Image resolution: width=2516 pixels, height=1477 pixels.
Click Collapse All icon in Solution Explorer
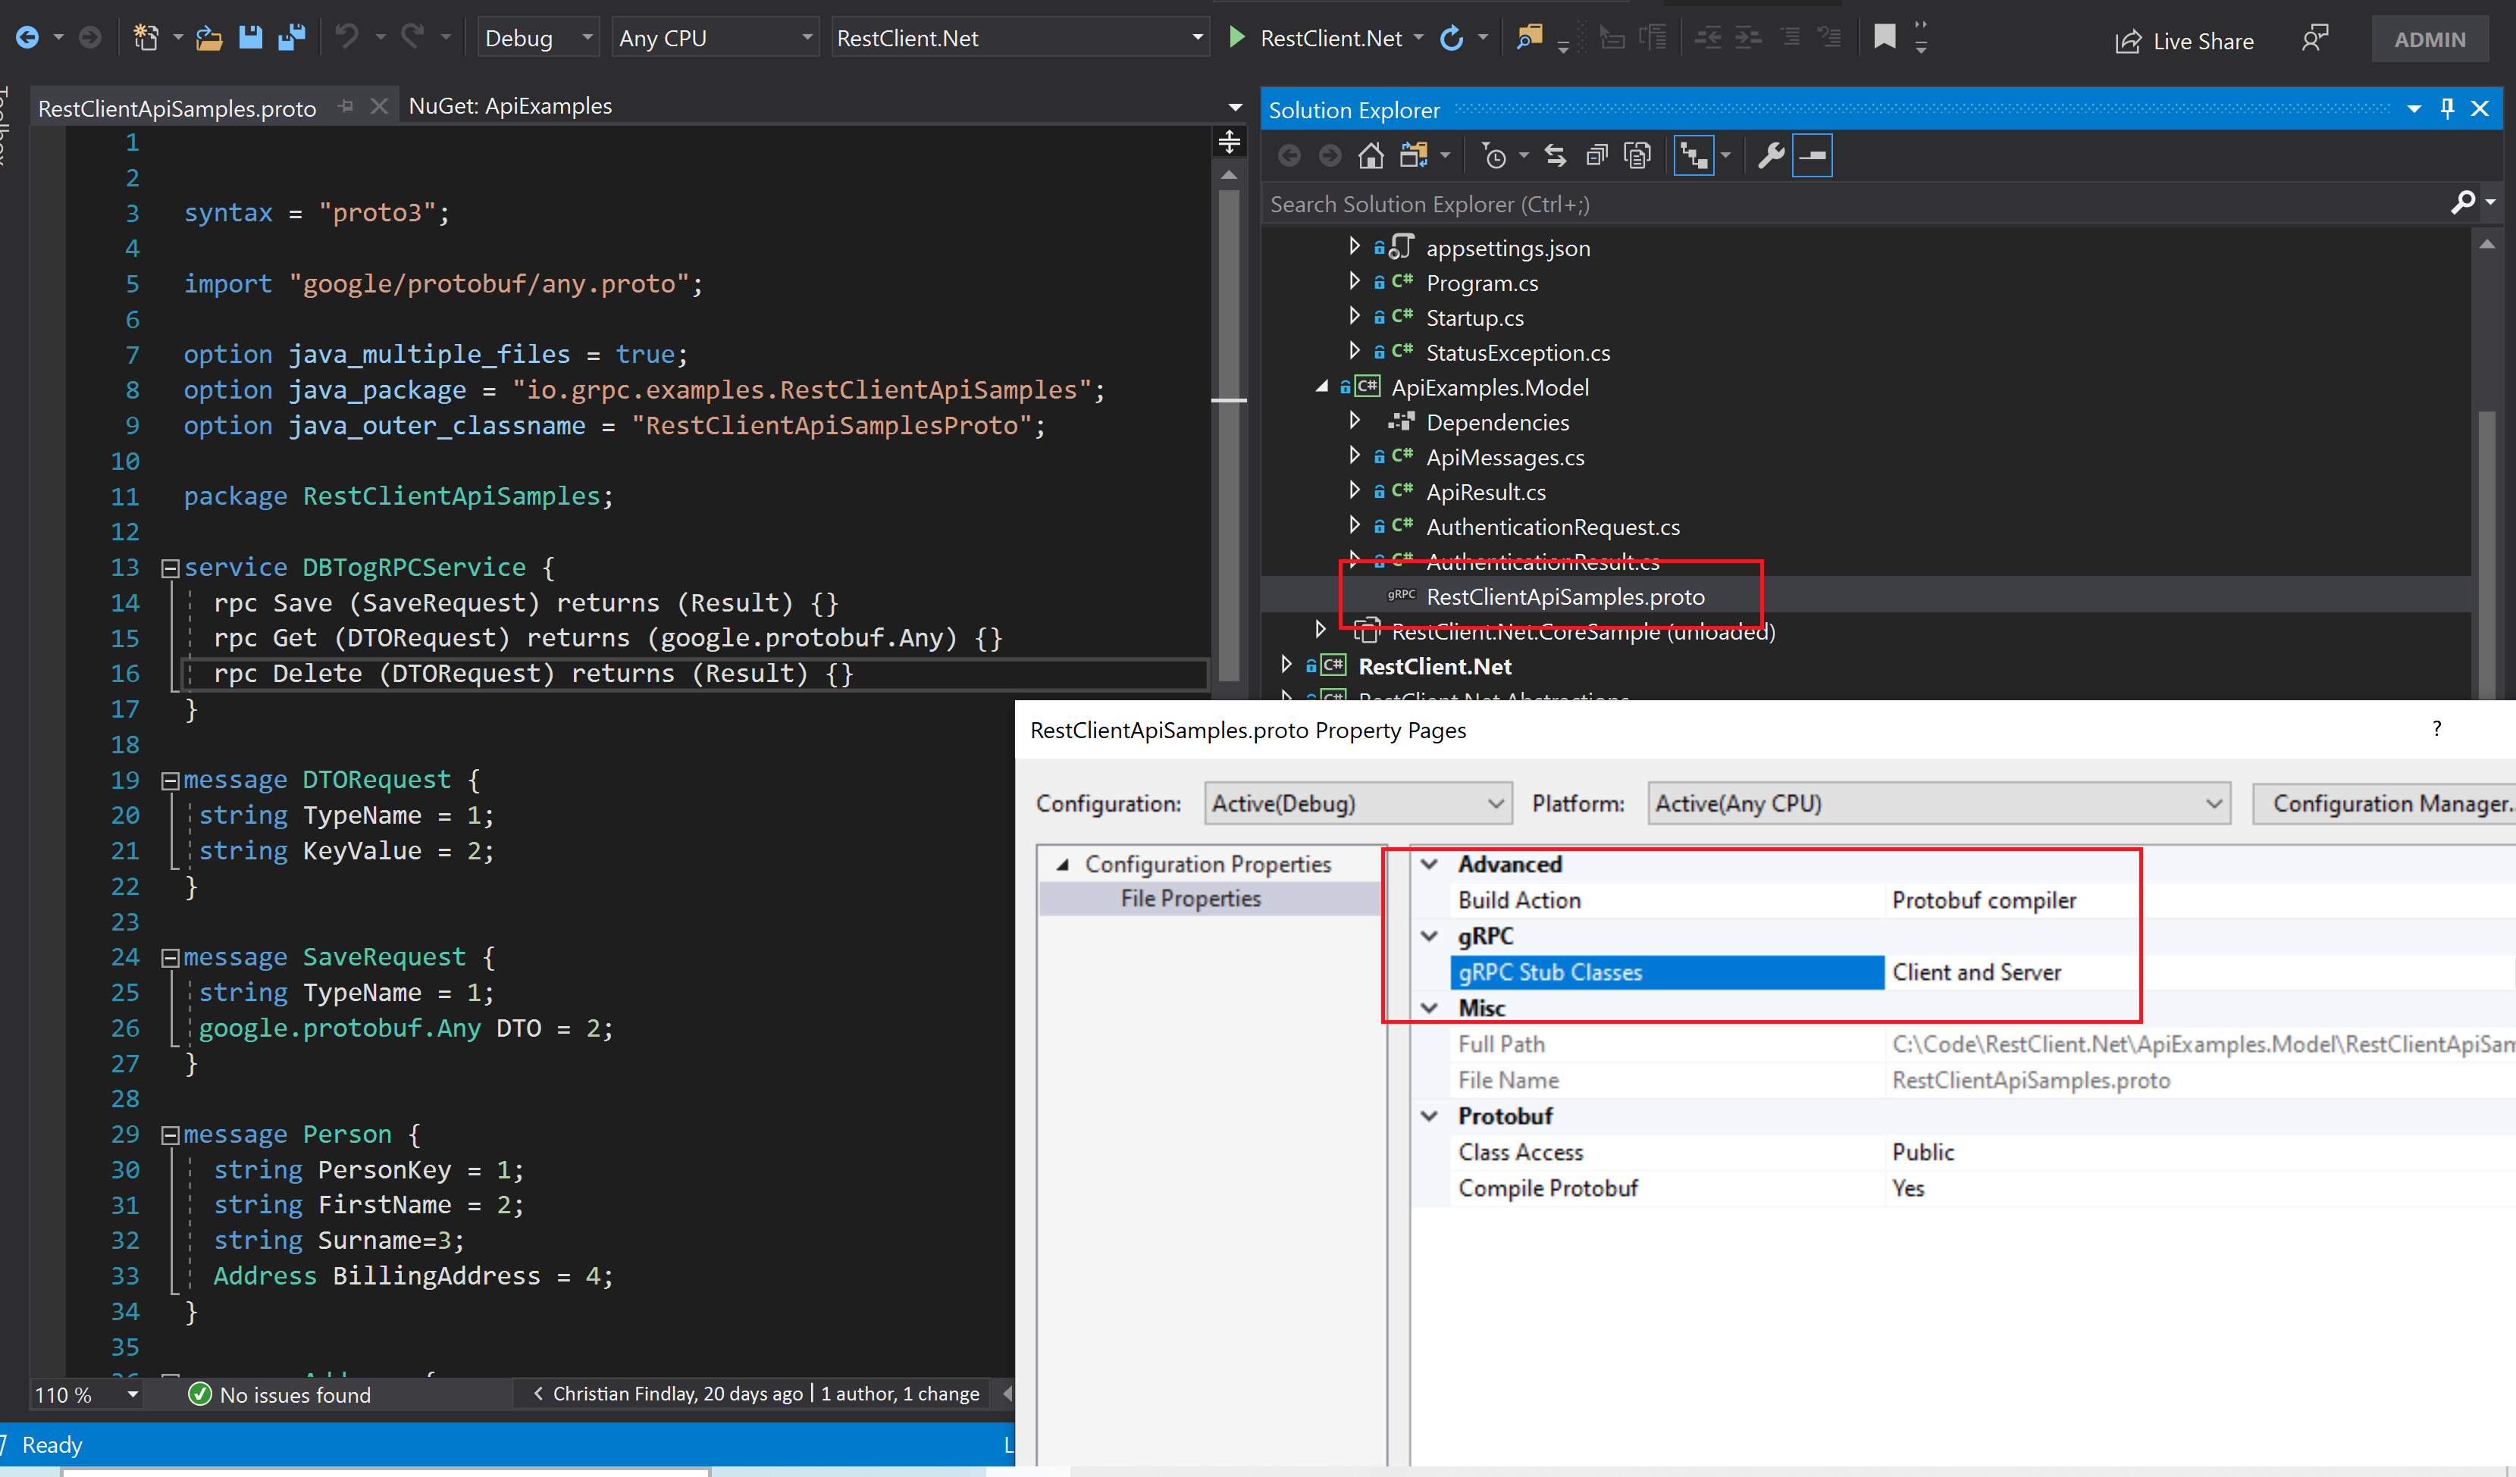1596,155
